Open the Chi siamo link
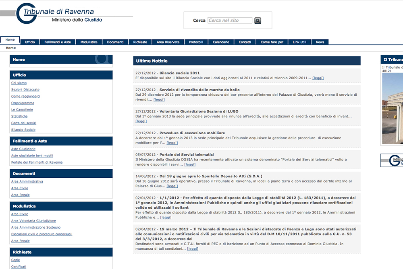 click(x=19, y=83)
